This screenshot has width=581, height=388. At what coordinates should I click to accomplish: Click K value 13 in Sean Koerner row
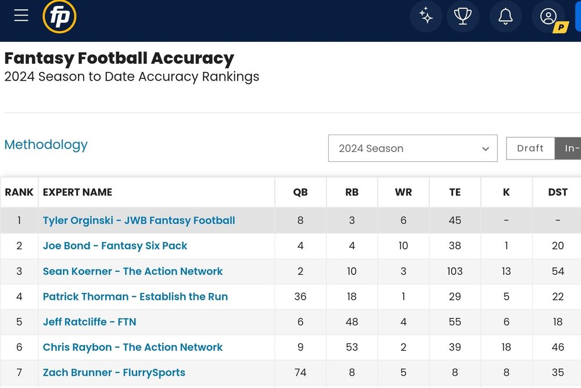pyautogui.click(x=506, y=271)
